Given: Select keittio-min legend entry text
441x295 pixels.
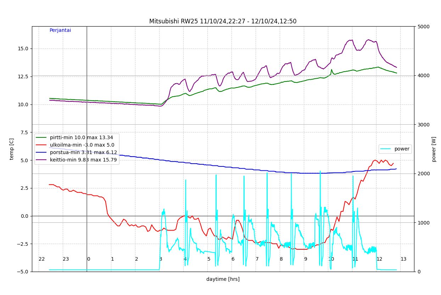Looking at the screenshot, I should [83, 160].
